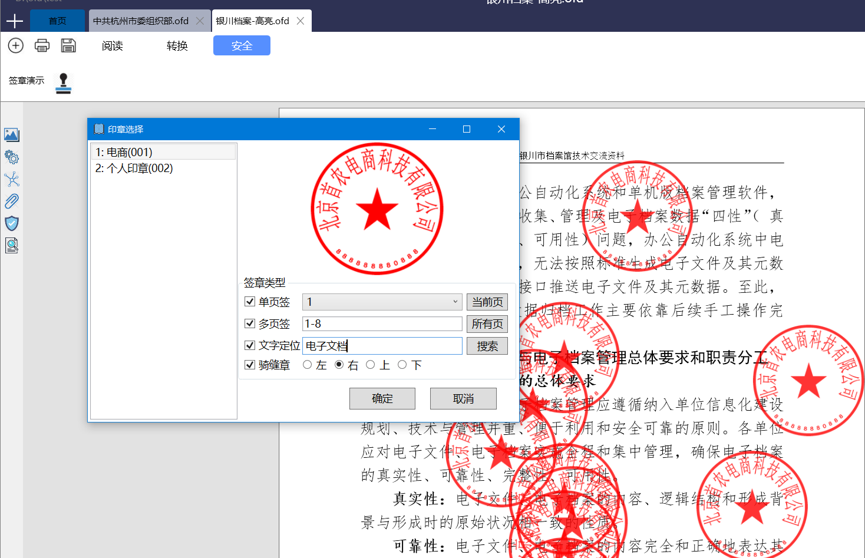This screenshot has height=558, width=865.
Task: Select the 左 radio button for seam position
Action: tap(307, 364)
